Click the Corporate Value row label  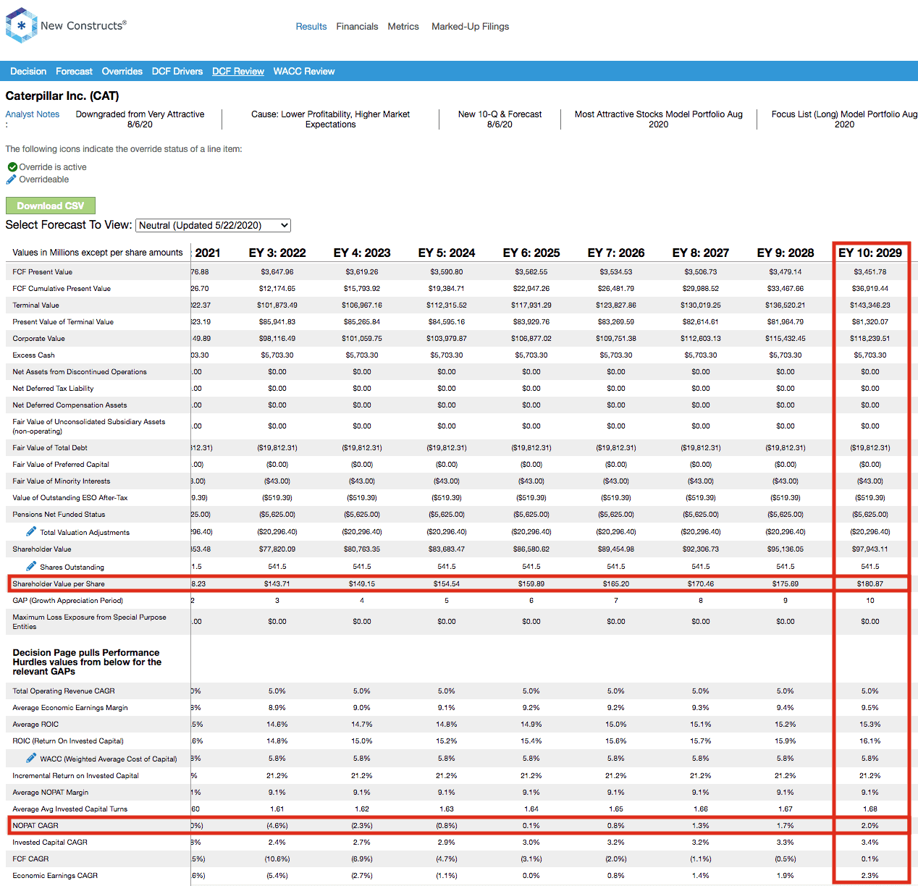(39, 339)
